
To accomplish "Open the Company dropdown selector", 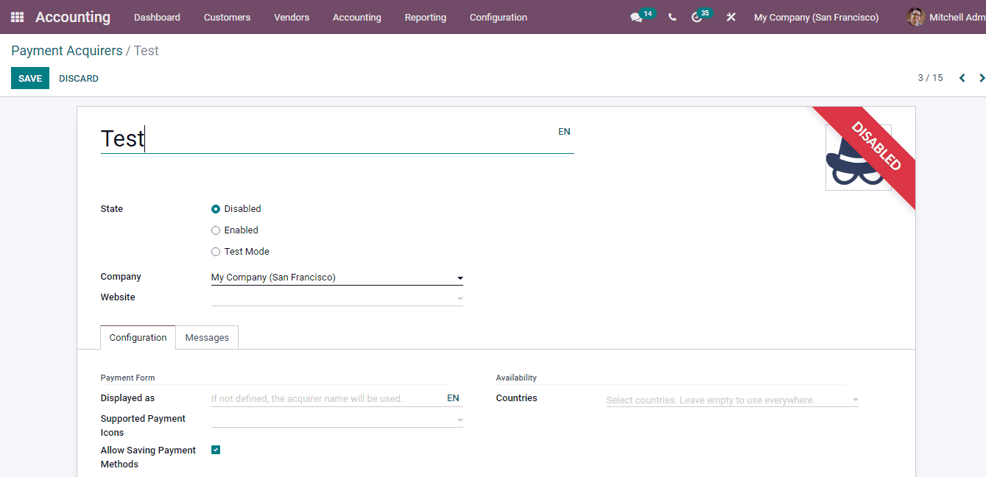I will pyautogui.click(x=459, y=278).
